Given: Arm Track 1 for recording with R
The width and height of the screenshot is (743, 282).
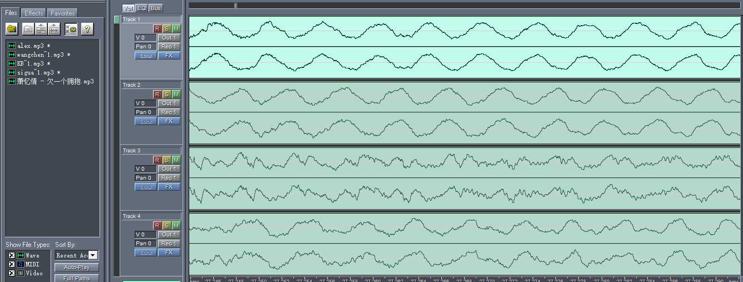Looking at the screenshot, I should 158,28.
